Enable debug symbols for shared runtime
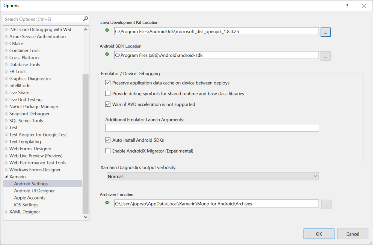The height and width of the screenshot is (245, 373). pos(108,94)
